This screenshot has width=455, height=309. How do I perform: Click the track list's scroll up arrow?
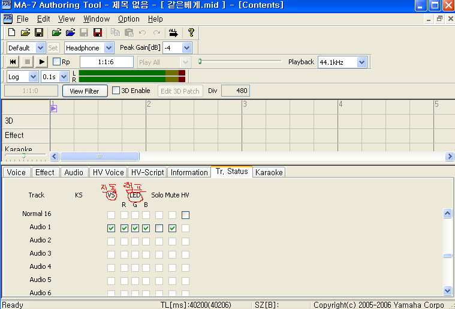(447, 214)
